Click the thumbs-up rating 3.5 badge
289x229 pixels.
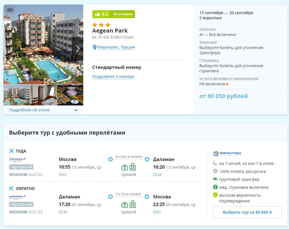click(101, 14)
